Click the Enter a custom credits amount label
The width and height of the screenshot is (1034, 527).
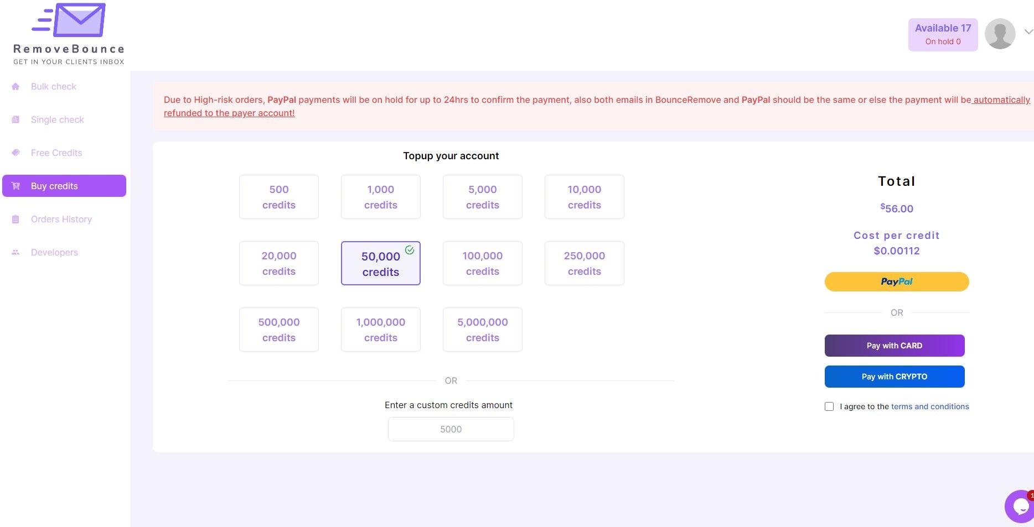[449, 405]
